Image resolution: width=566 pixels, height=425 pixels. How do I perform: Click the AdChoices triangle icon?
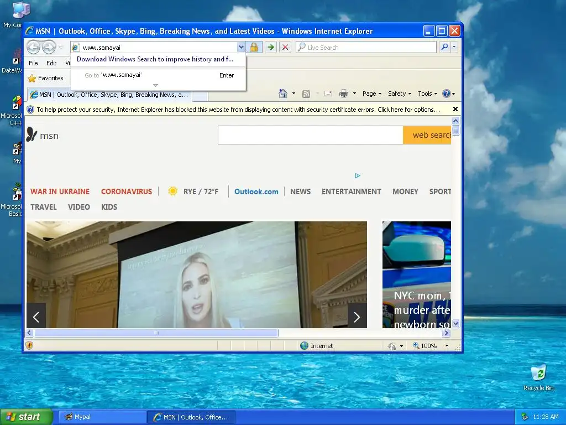click(358, 175)
